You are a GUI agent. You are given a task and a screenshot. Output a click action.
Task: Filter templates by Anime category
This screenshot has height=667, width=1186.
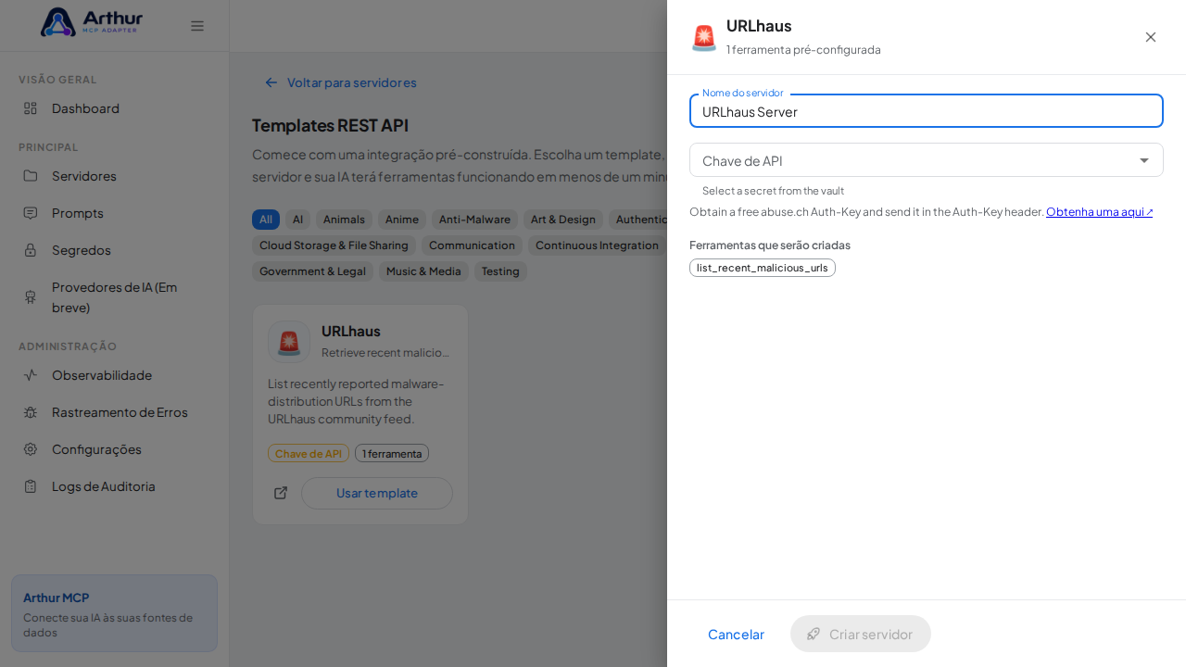[x=402, y=220]
